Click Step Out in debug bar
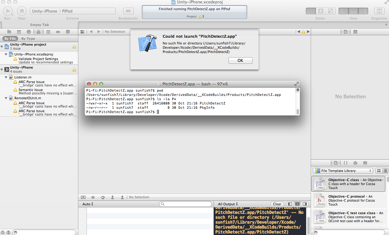The height and width of the screenshot is (235, 389). [x=122, y=197]
